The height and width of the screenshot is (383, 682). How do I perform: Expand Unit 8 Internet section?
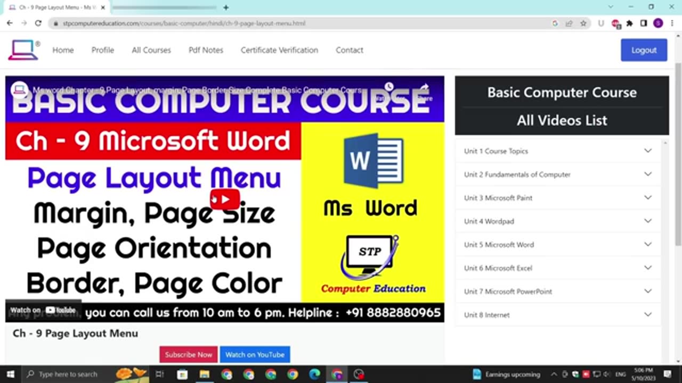tap(558, 315)
